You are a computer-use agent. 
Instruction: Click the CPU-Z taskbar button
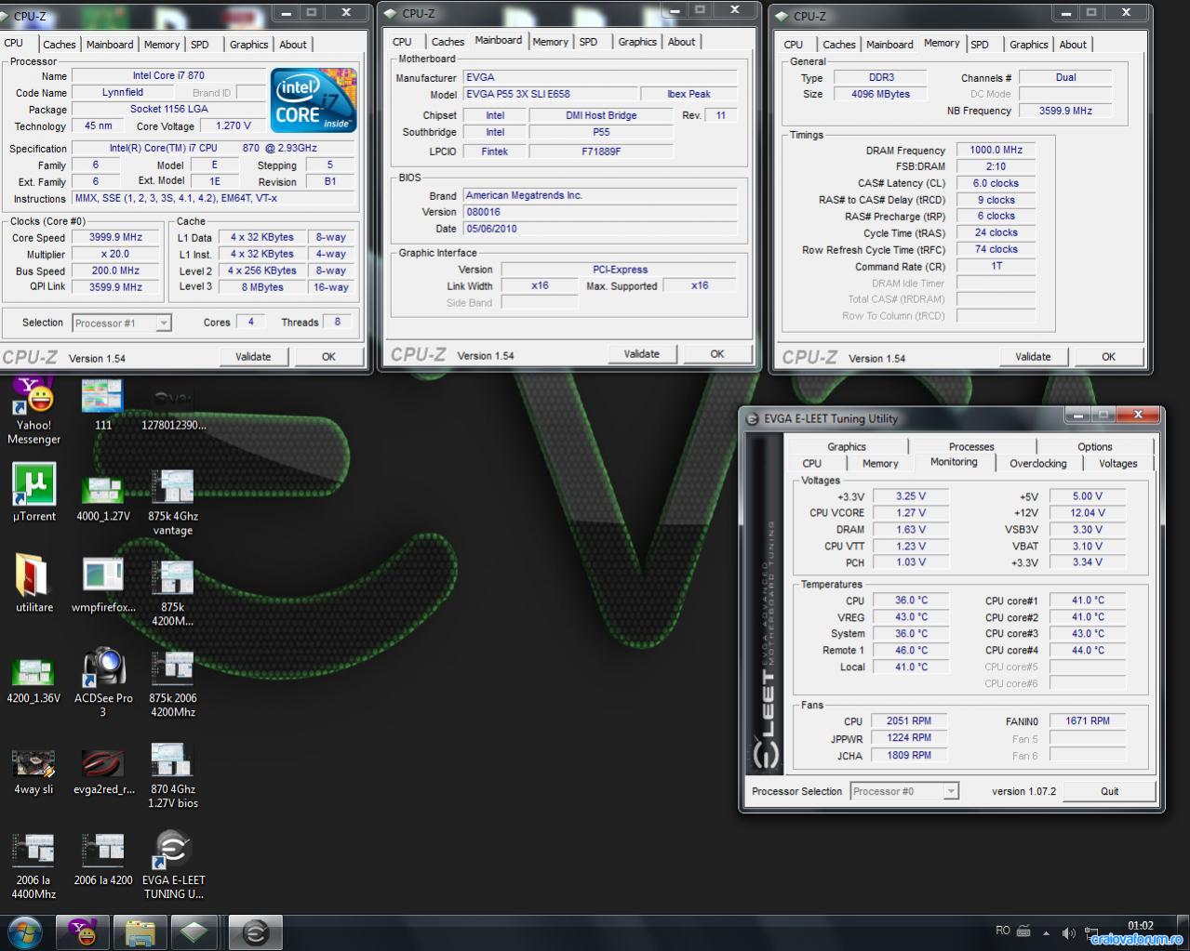pos(194,932)
